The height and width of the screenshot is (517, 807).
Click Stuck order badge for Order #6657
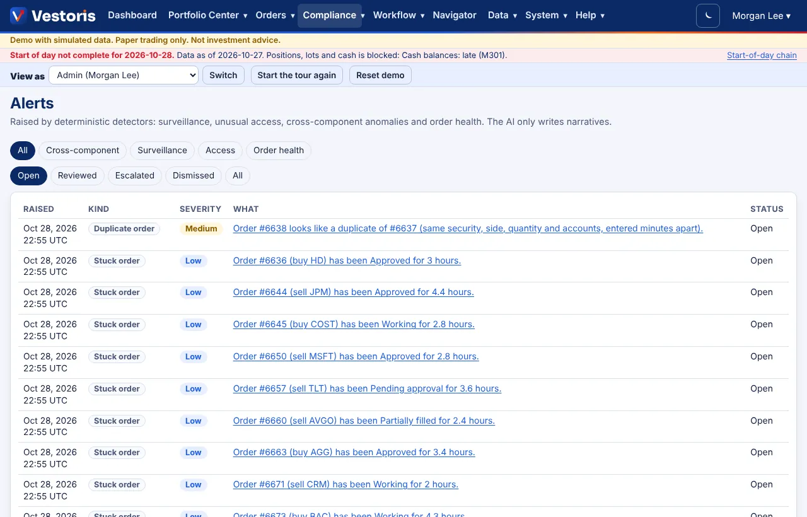(x=117, y=389)
